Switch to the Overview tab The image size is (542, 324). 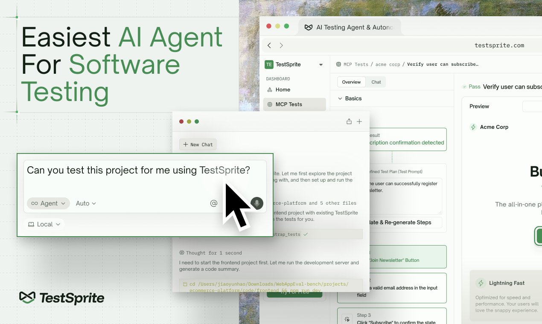click(x=352, y=82)
